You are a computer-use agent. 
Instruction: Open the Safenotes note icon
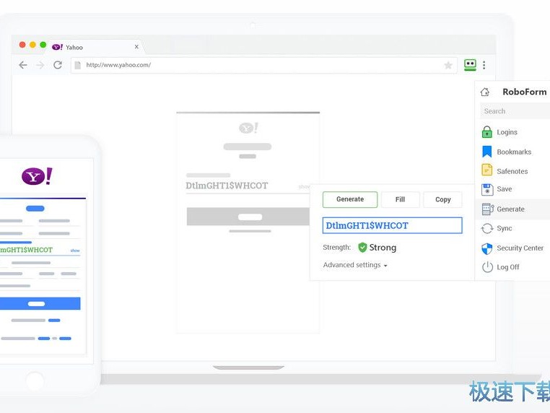tap(487, 170)
